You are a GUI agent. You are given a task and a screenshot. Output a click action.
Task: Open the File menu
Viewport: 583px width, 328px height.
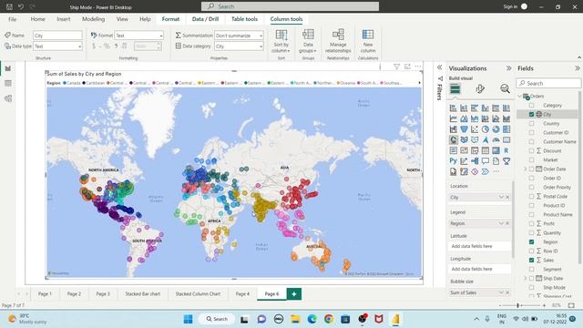[x=12, y=19]
